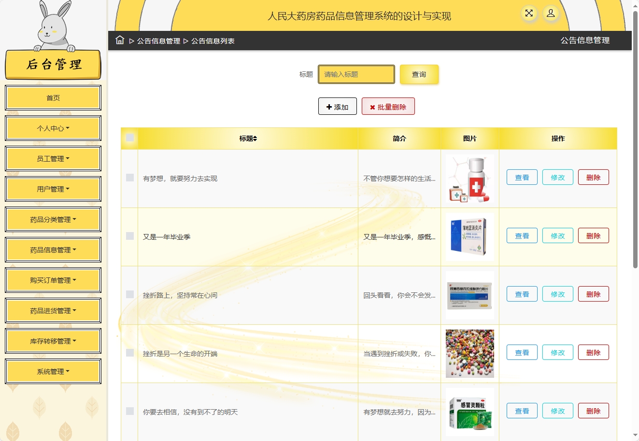Open the user profile icon
The width and height of the screenshot is (639, 441).
(x=551, y=14)
